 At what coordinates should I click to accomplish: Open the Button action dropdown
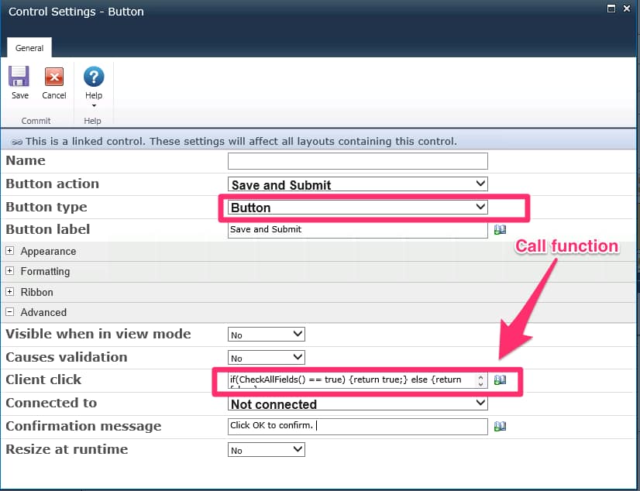pos(357,184)
